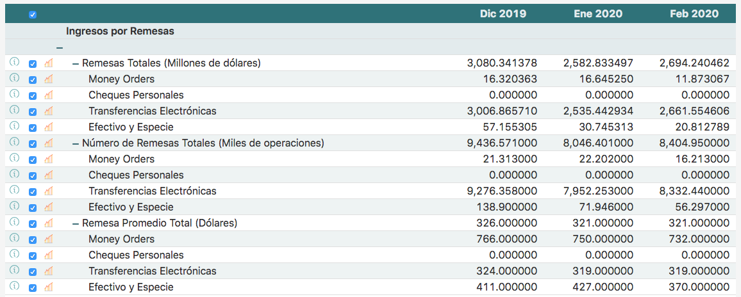Toggle the select-all checkbox in header
The height and width of the screenshot is (297, 741).
(33, 15)
